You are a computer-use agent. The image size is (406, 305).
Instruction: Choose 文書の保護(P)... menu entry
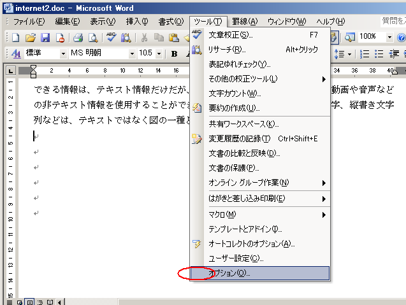click(260, 168)
